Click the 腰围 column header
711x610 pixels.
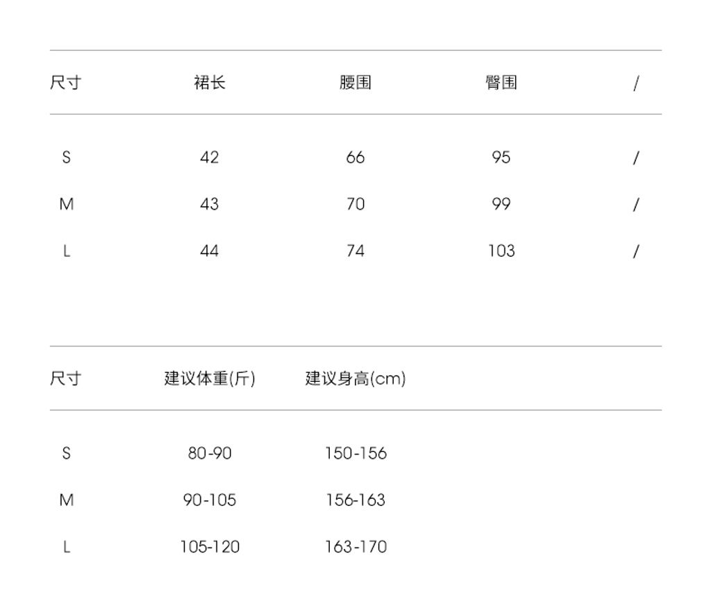355,83
